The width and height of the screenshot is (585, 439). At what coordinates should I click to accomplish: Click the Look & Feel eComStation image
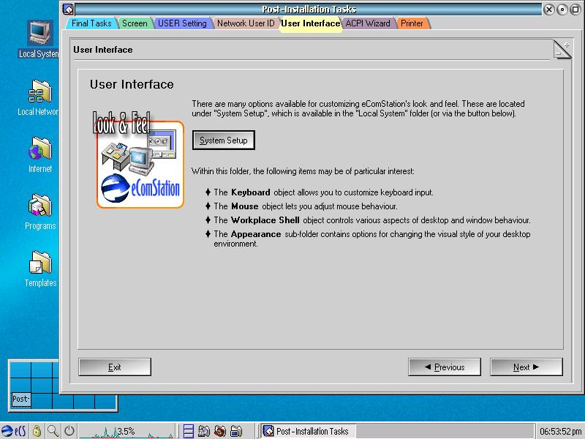138,160
